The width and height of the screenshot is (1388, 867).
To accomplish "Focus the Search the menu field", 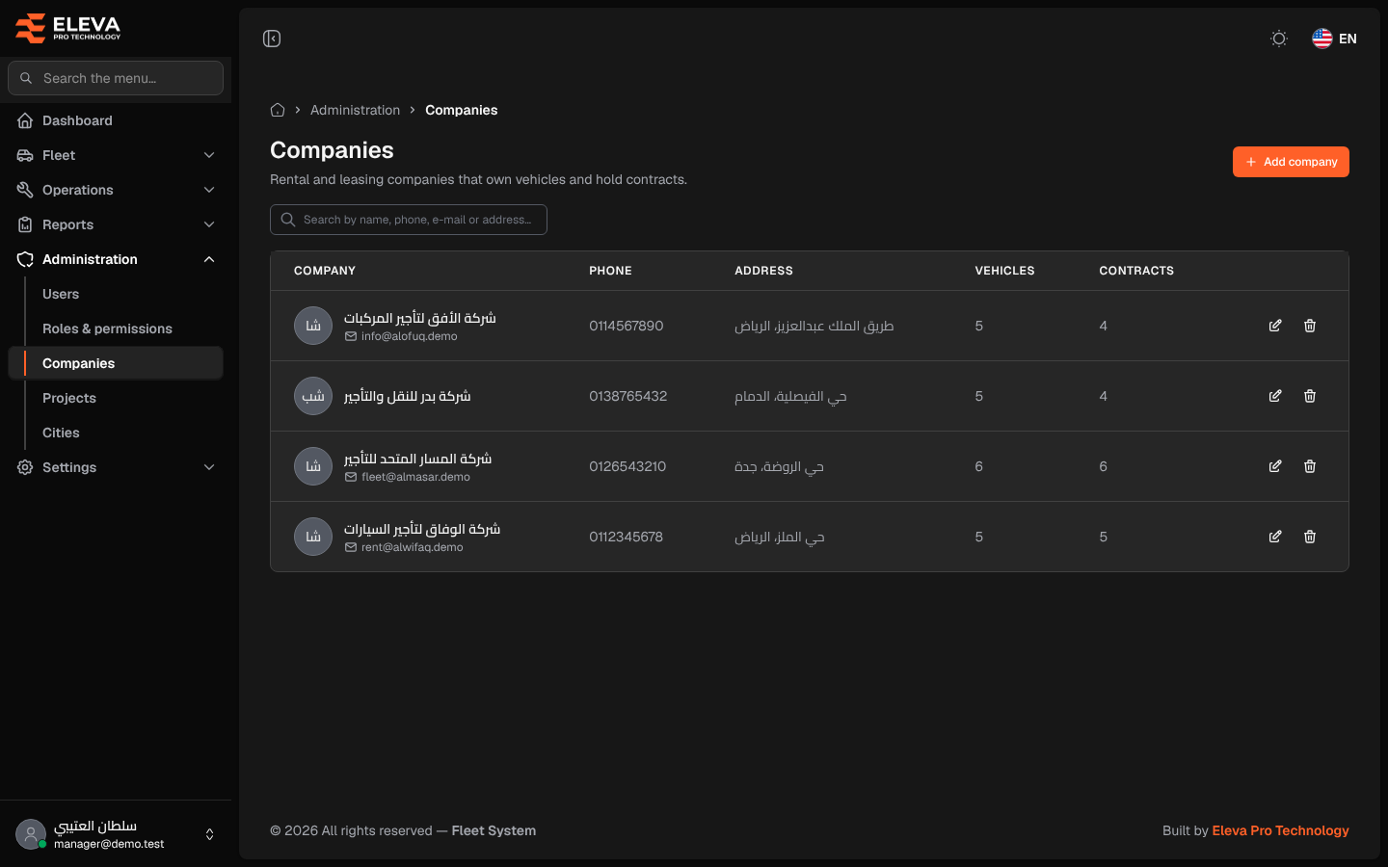I will click(x=116, y=78).
